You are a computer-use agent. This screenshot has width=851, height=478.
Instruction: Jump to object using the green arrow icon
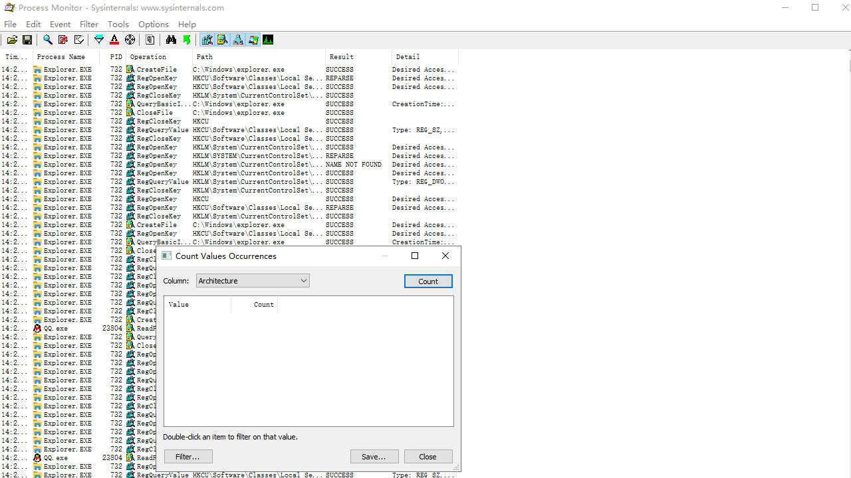click(x=187, y=39)
